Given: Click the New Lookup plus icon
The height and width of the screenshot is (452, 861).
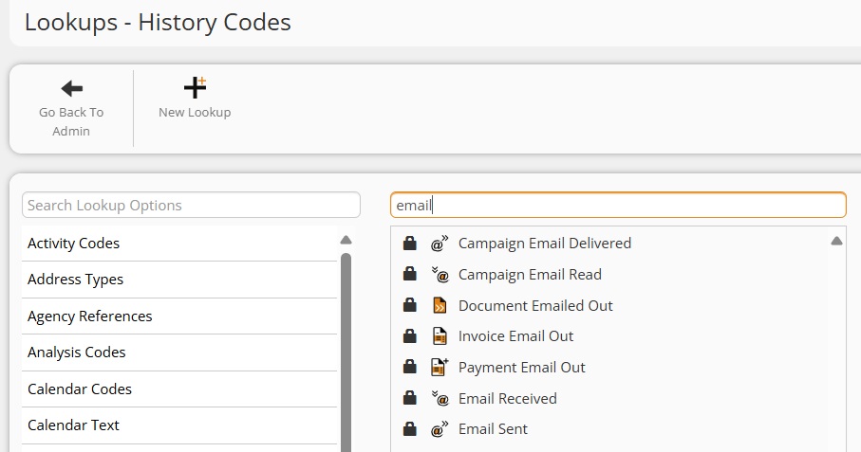Looking at the screenshot, I should (195, 88).
